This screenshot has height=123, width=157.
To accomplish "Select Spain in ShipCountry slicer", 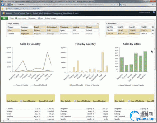I will point(66,30).
